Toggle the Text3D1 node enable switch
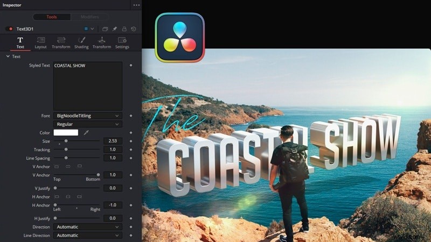The image size is (431, 242). (9, 29)
